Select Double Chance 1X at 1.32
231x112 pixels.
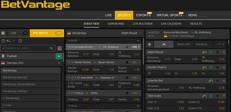tap(159, 74)
